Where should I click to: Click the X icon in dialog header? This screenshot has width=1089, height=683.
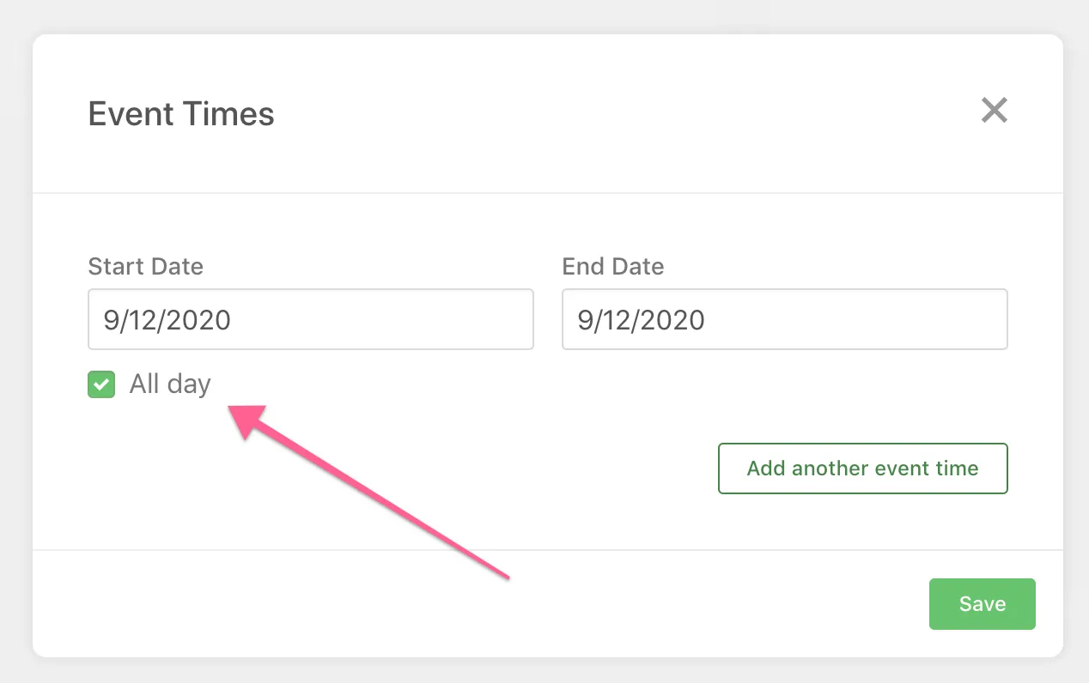tap(994, 111)
